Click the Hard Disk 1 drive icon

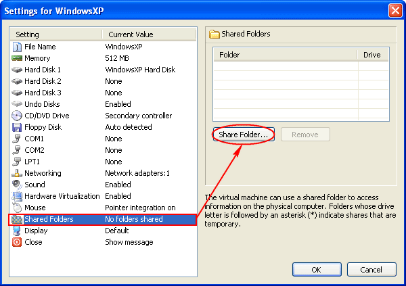[17, 70]
